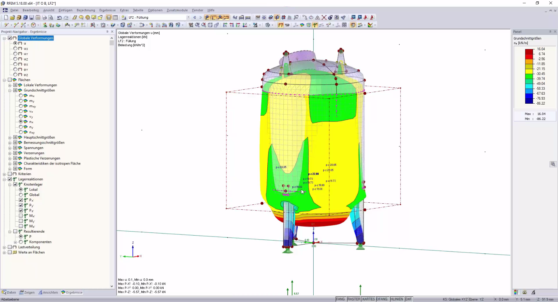Open the Datei menu
This screenshot has height=302, width=558.
coord(14,10)
